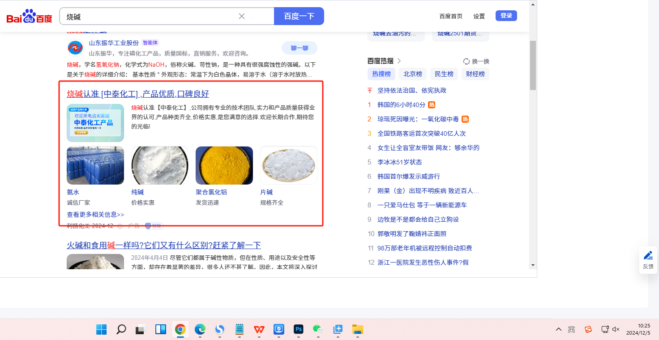Image resolution: width=659 pixels, height=340 pixels.
Task: Open the Widgets panel in the taskbar
Action: [x=161, y=329]
